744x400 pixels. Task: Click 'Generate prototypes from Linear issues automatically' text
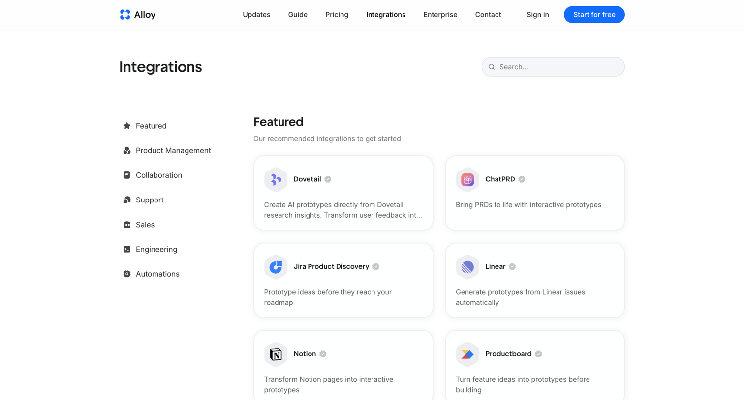pos(520,297)
